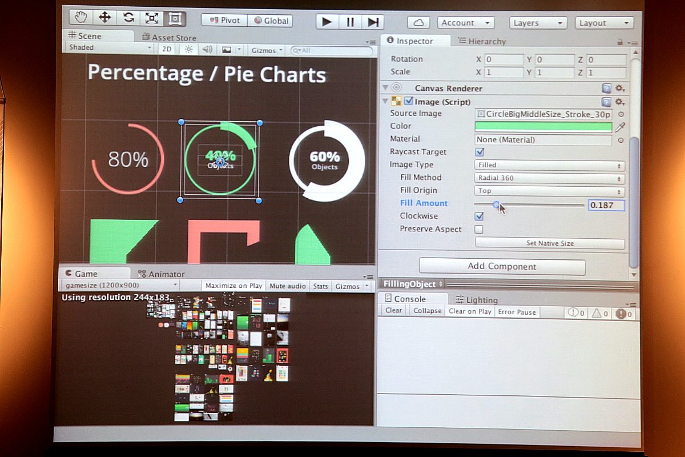Click the color eyedropper icon
The width and height of the screenshot is (685, 457).
[x=619, y=127]
